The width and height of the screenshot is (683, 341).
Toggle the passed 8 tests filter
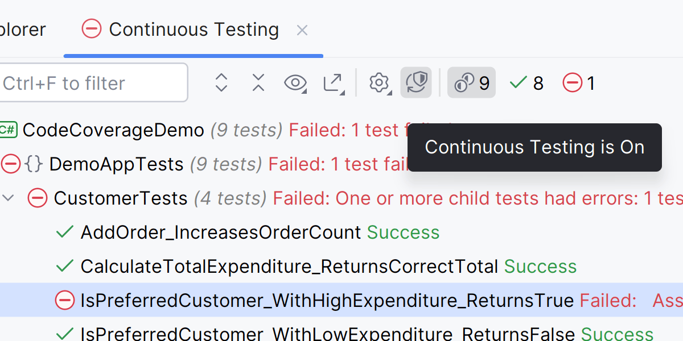click(x=526, y=83)
